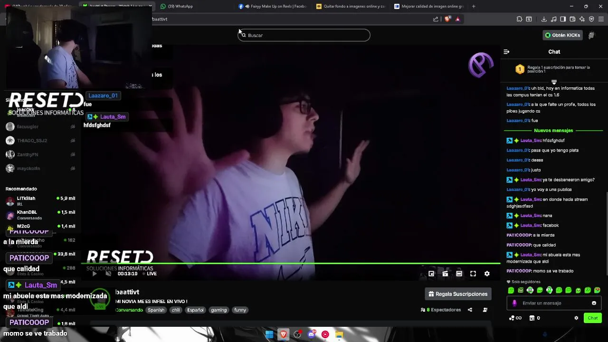The image size is (608, 342).
Task: Open the Brave playlist music icon
Action: tap(553, 19)
